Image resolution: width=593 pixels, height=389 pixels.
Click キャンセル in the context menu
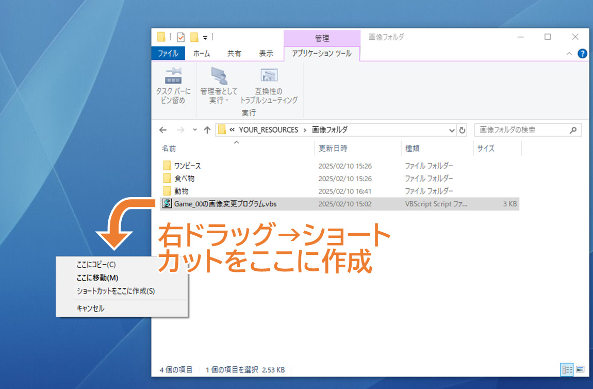tap(122, 308)
